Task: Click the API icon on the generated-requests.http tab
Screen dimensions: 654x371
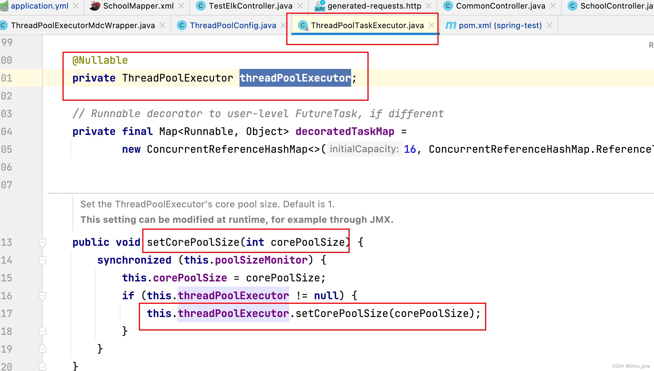Action: click(x=320, y=6)
